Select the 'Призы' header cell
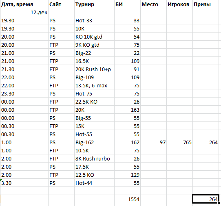 [206, 4]
